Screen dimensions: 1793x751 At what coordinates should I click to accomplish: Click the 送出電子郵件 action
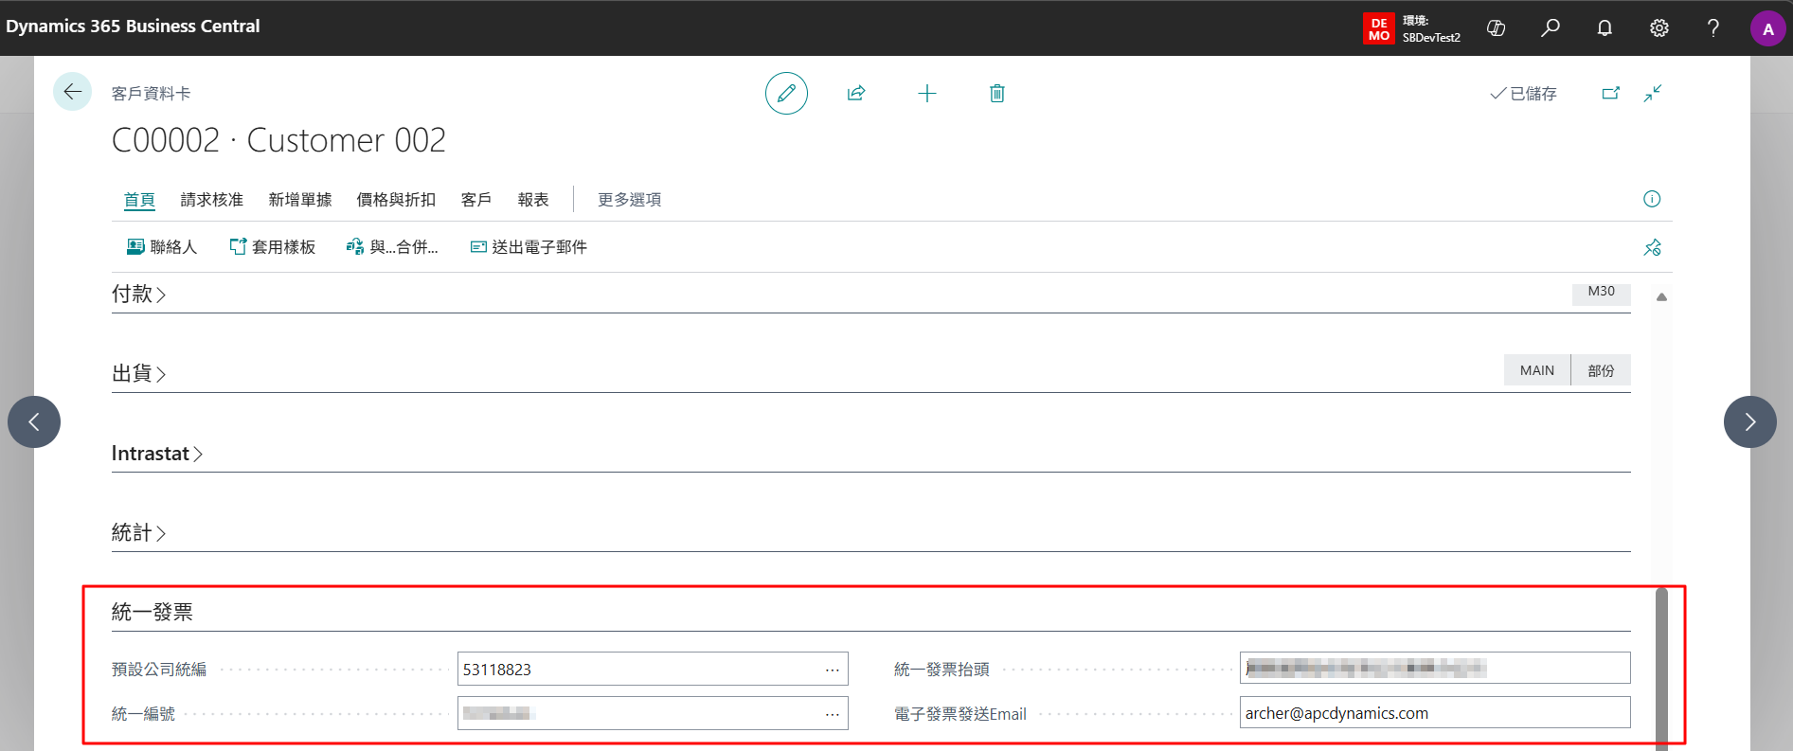coord(529,247)
